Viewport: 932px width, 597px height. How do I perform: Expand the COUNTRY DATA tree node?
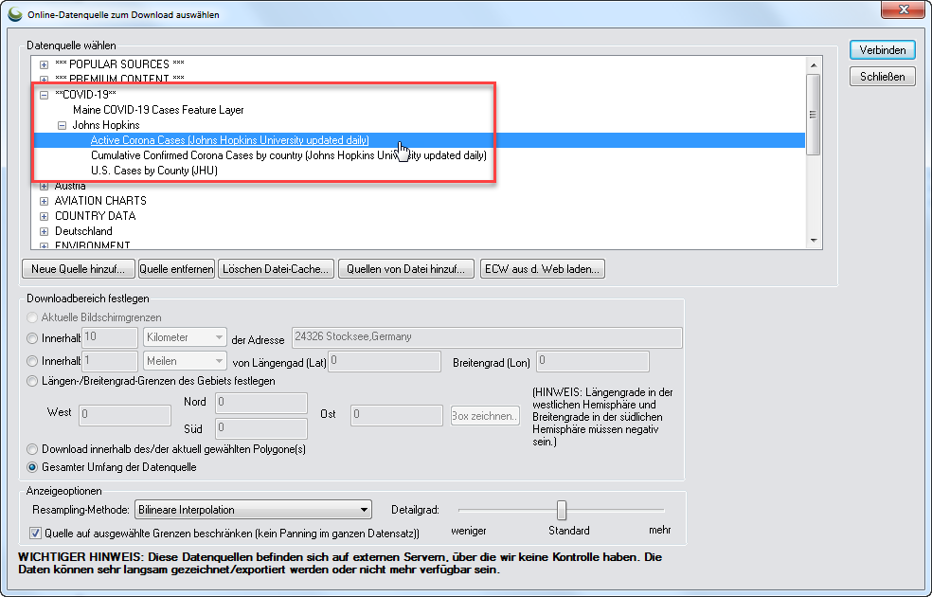coord(44,216)
